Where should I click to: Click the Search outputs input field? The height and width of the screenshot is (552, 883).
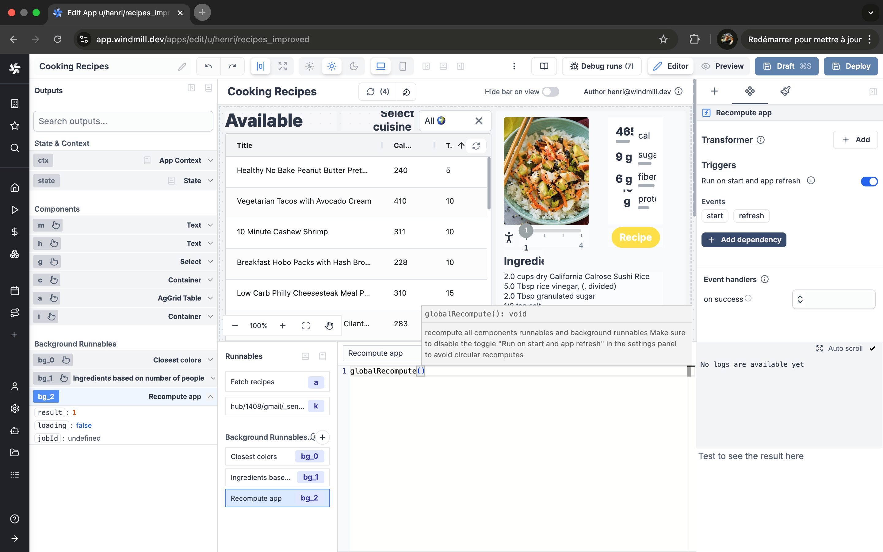(123, 121)
